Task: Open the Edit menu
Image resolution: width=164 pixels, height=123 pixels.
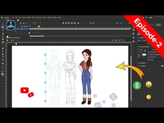Action: [16, 17]
